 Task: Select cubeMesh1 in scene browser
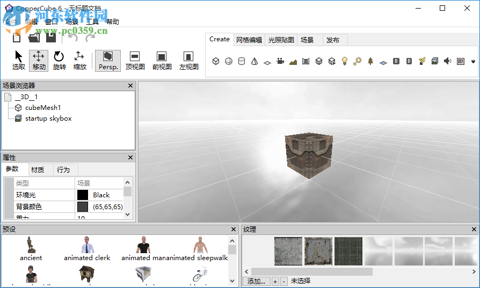pyautogui.click(x=43, y=108)
